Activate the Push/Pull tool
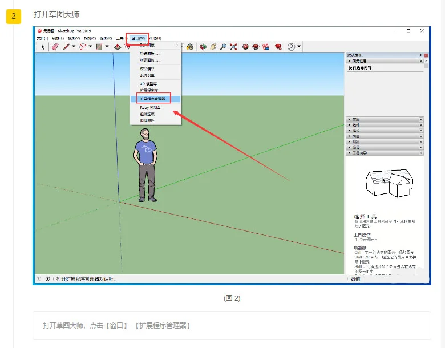The height and width of the screenshot is (348, 445). click(x=117, y=47)
